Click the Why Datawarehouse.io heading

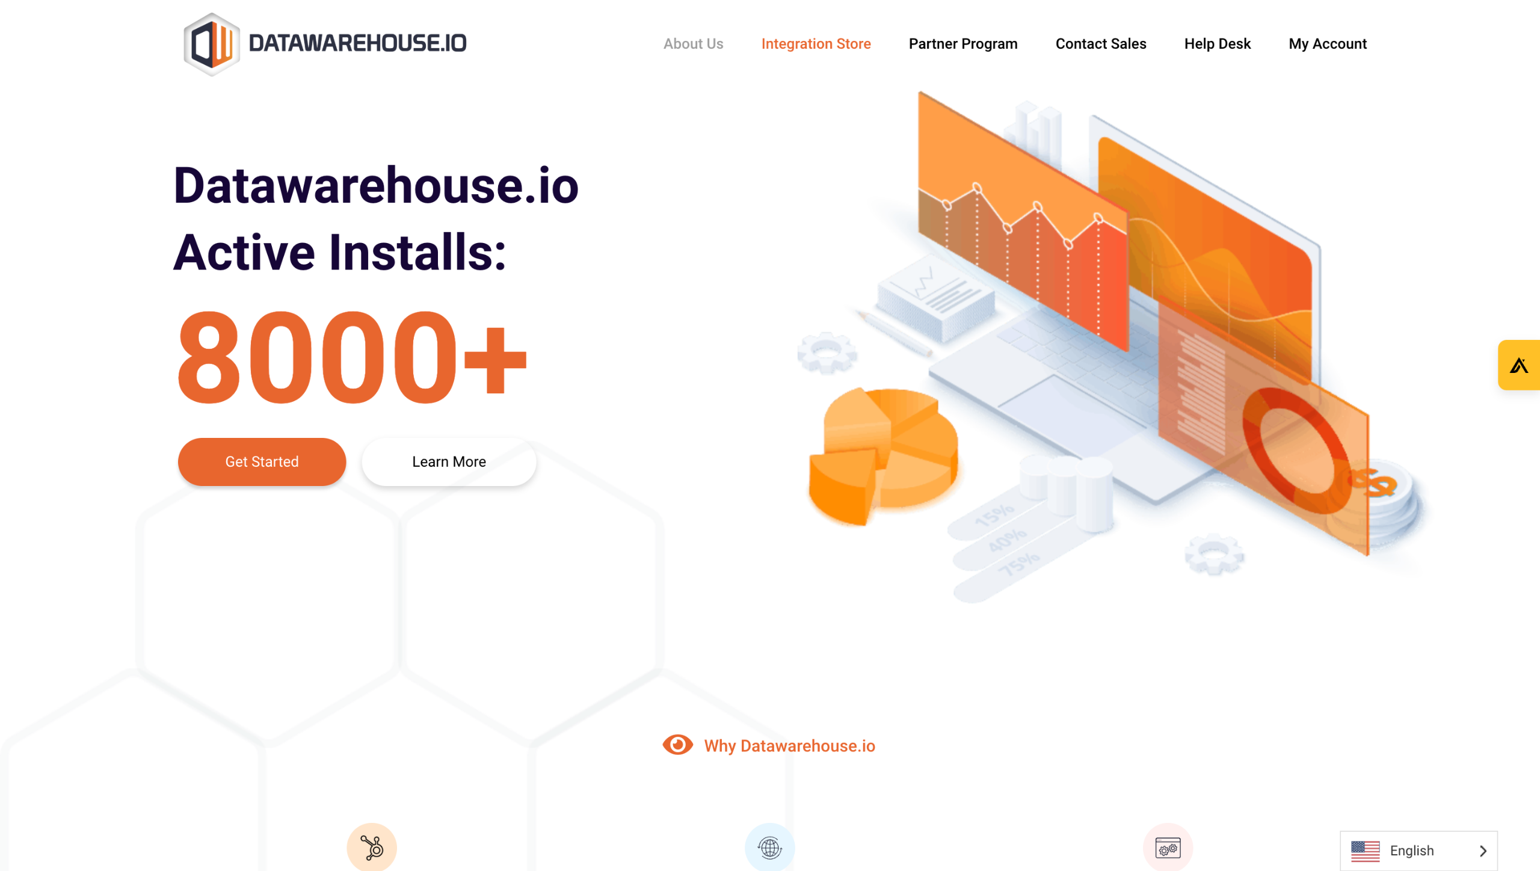coord(789,746)
